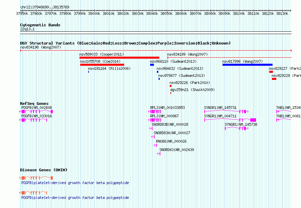Click the nsv191164 (Mills2006) text label

109,68
